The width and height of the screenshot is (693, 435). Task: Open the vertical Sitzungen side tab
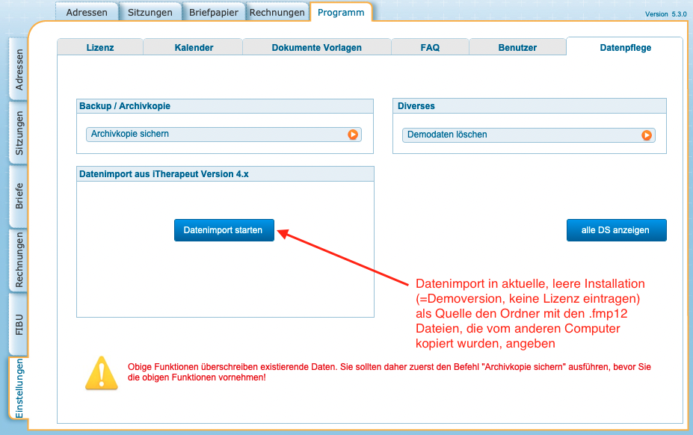(x=19, y=133)
